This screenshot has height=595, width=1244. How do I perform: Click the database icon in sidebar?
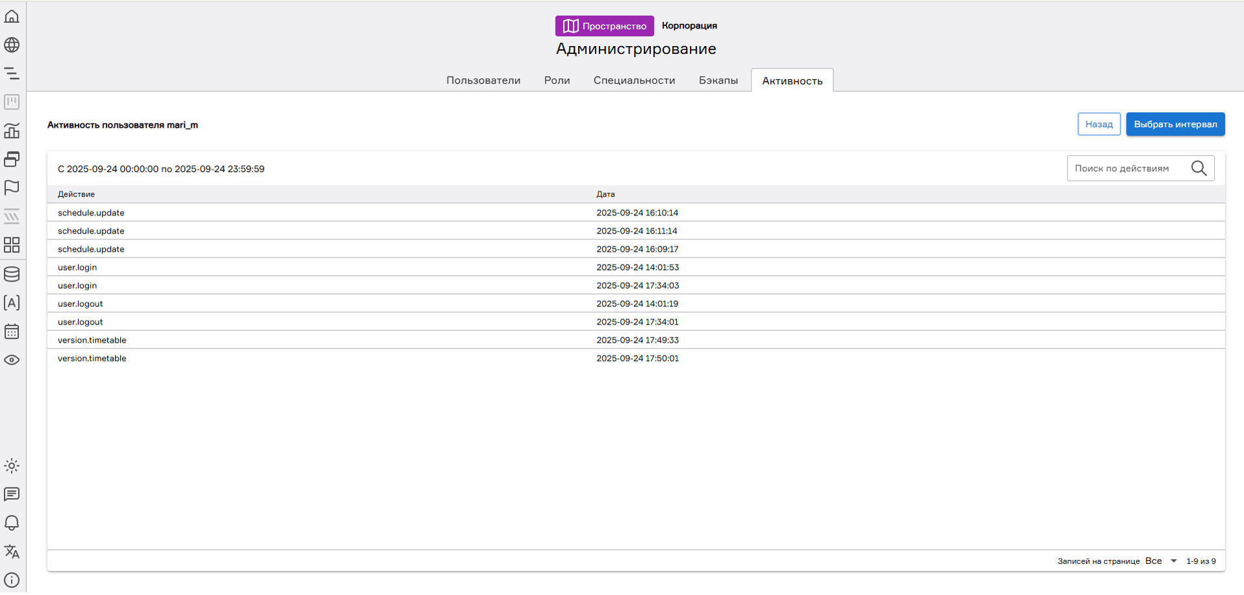tap(12, 274)
